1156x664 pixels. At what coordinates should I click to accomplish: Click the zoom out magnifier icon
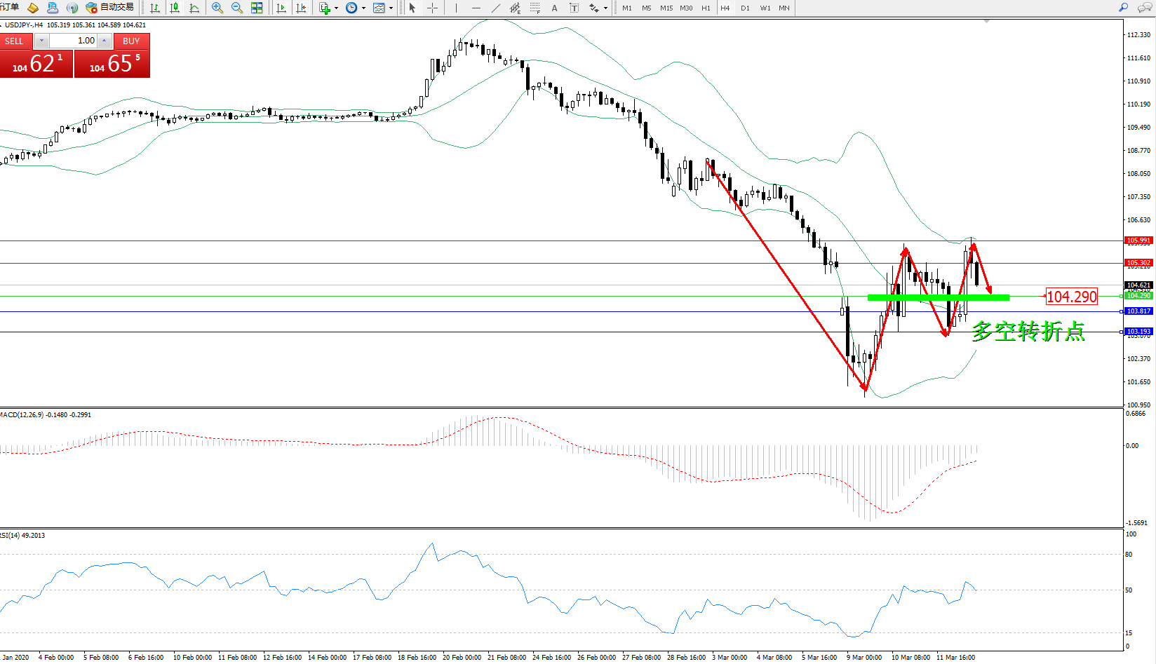pos(237,8)
